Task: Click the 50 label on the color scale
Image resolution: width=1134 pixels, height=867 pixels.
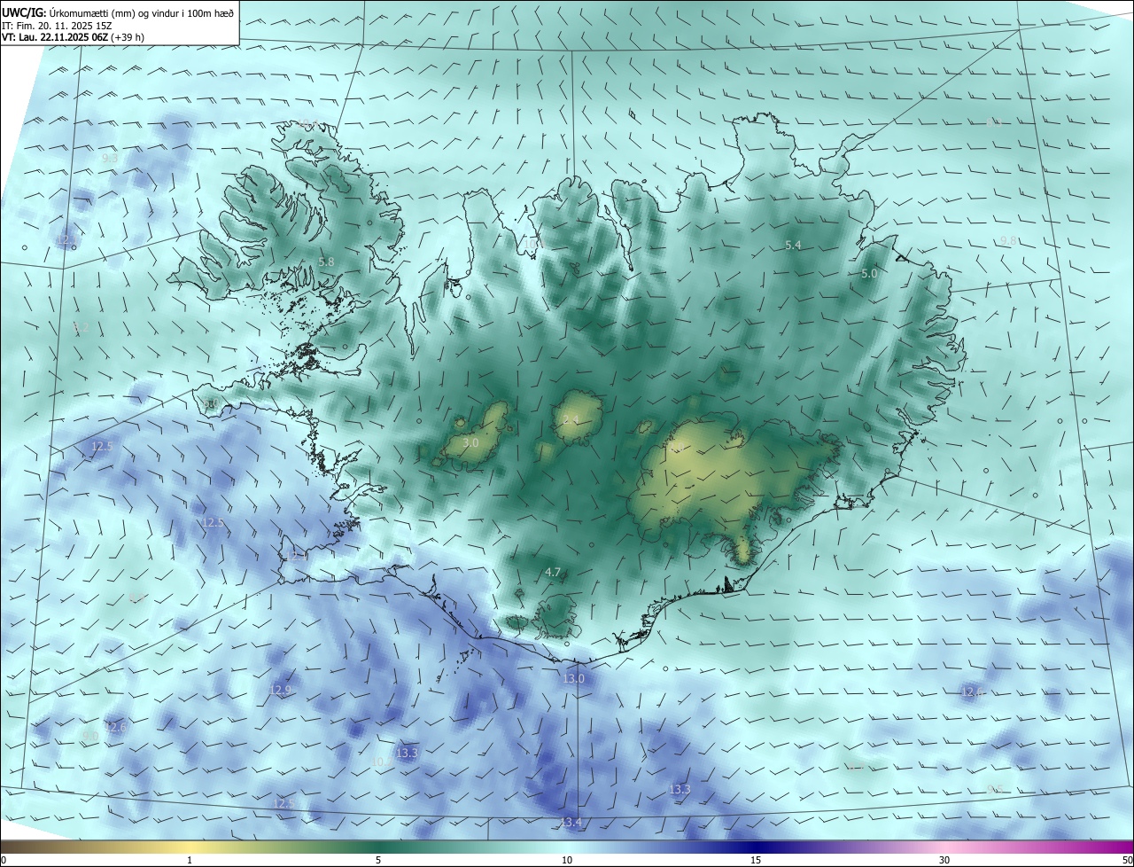Action: coord(1126,860)
